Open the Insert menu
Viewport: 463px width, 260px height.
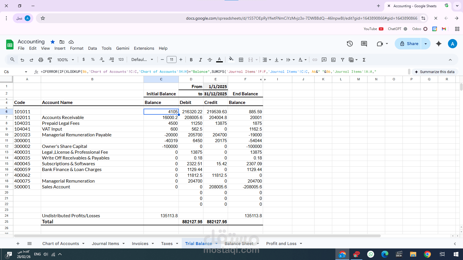coord(60,48)
